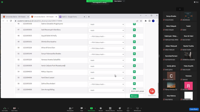The image size is (200, 112).
Task: Click save icon for Said Revansyah Isfandiary row
Action: [x=134, y=30]
